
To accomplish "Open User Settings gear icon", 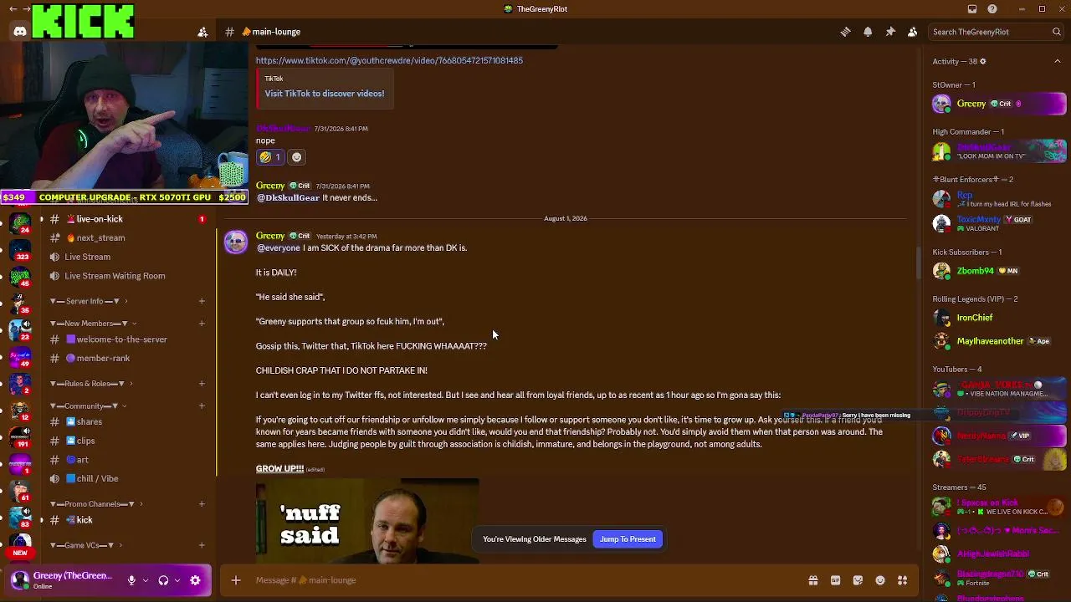I will click(196, 580).
